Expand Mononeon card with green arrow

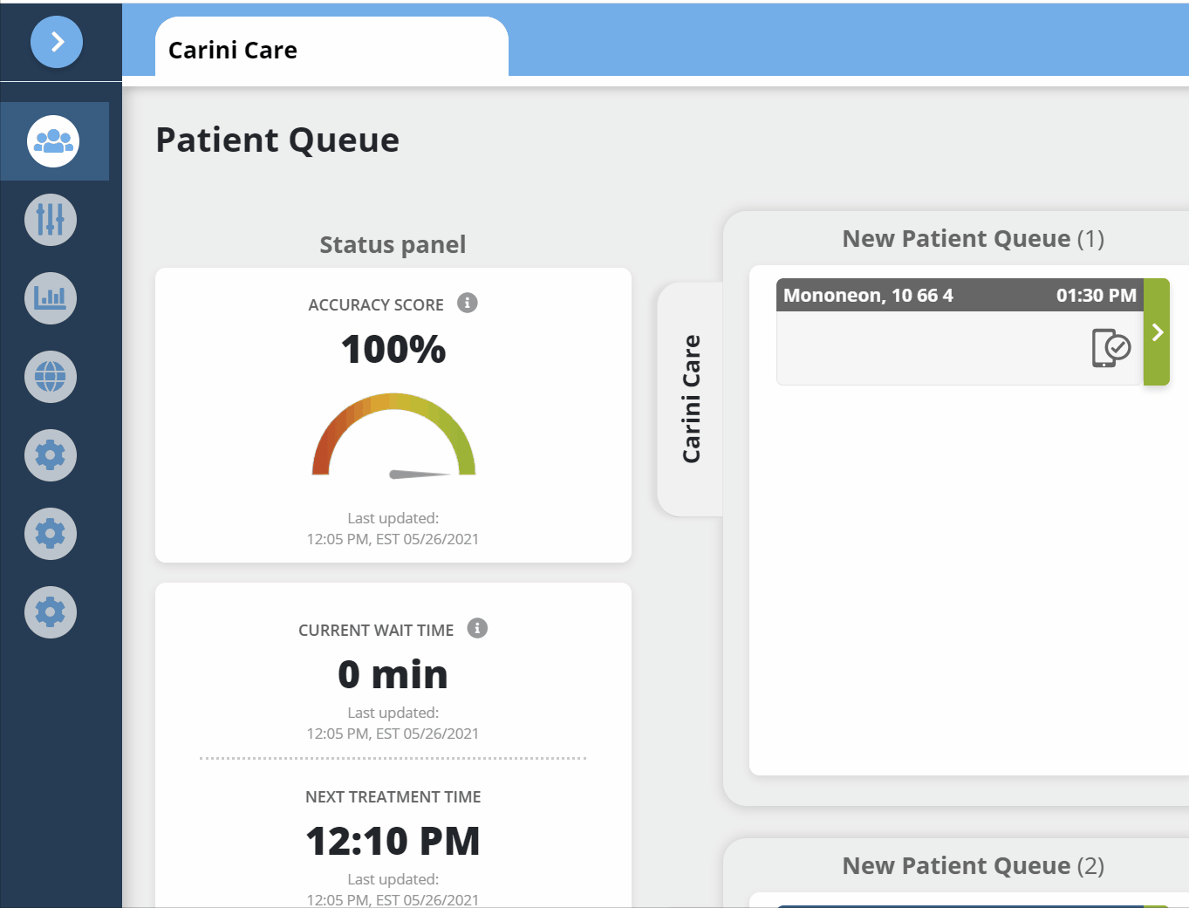[x=1157, y=332]
